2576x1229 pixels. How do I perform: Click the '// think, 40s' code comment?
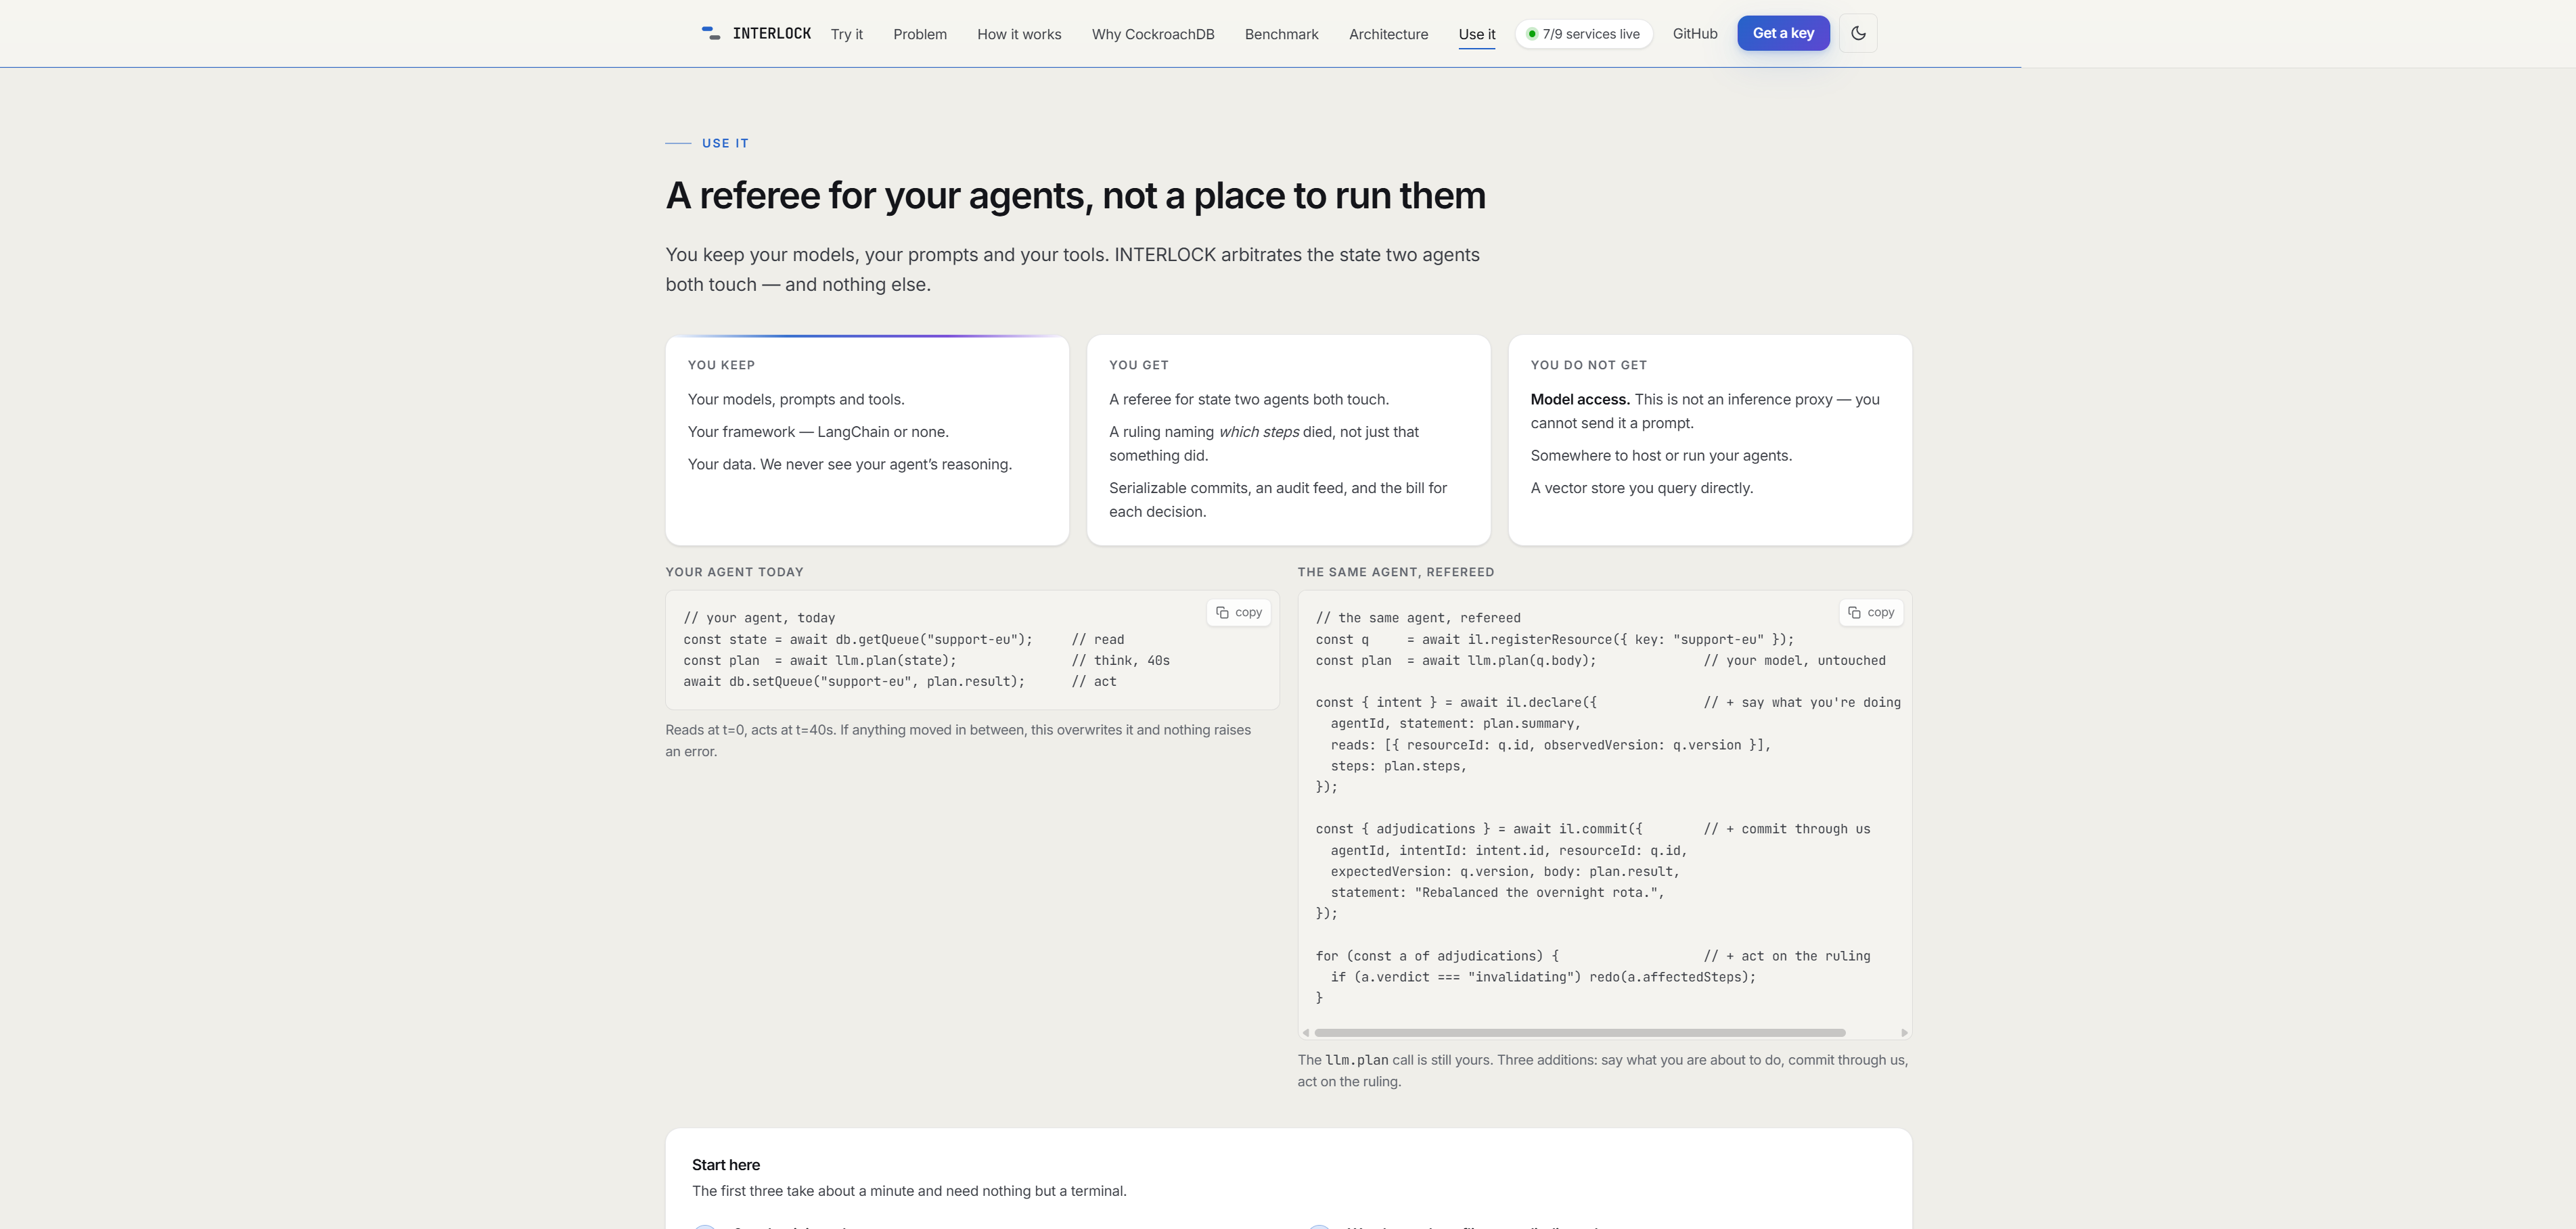click(1120, 661)
